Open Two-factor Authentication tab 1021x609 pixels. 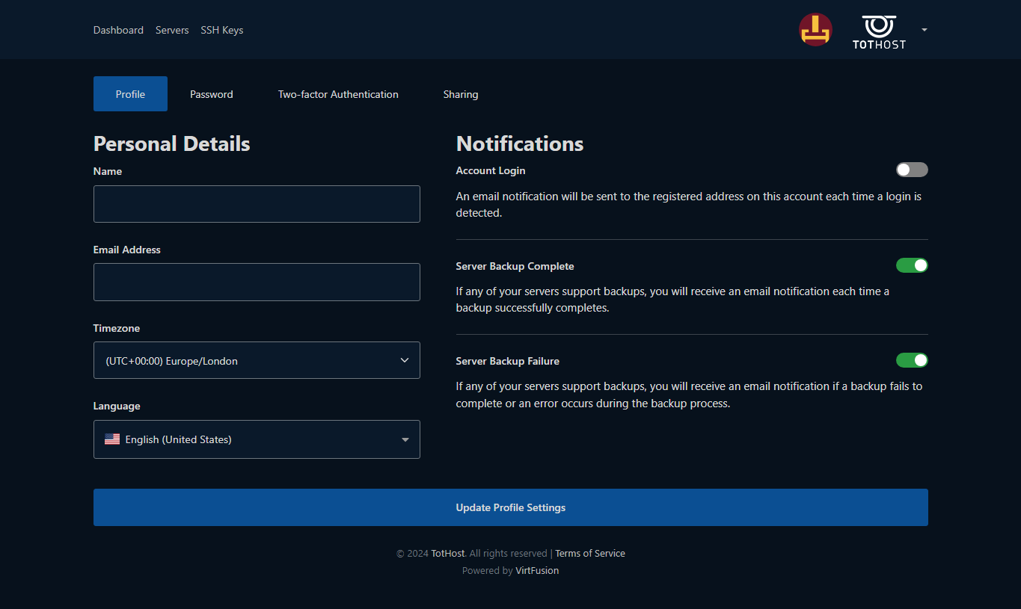coord(338,94)
